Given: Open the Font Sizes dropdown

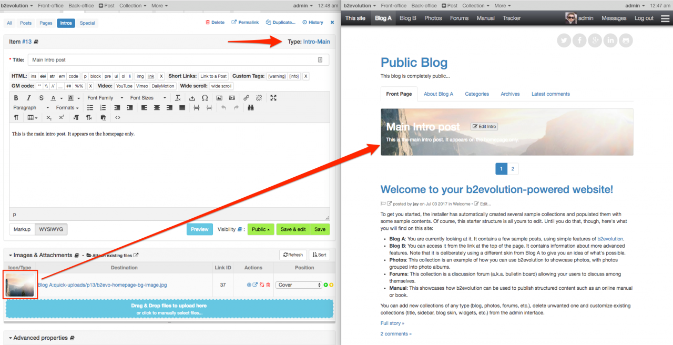Looking at the screenshot, I should (148, 98).
